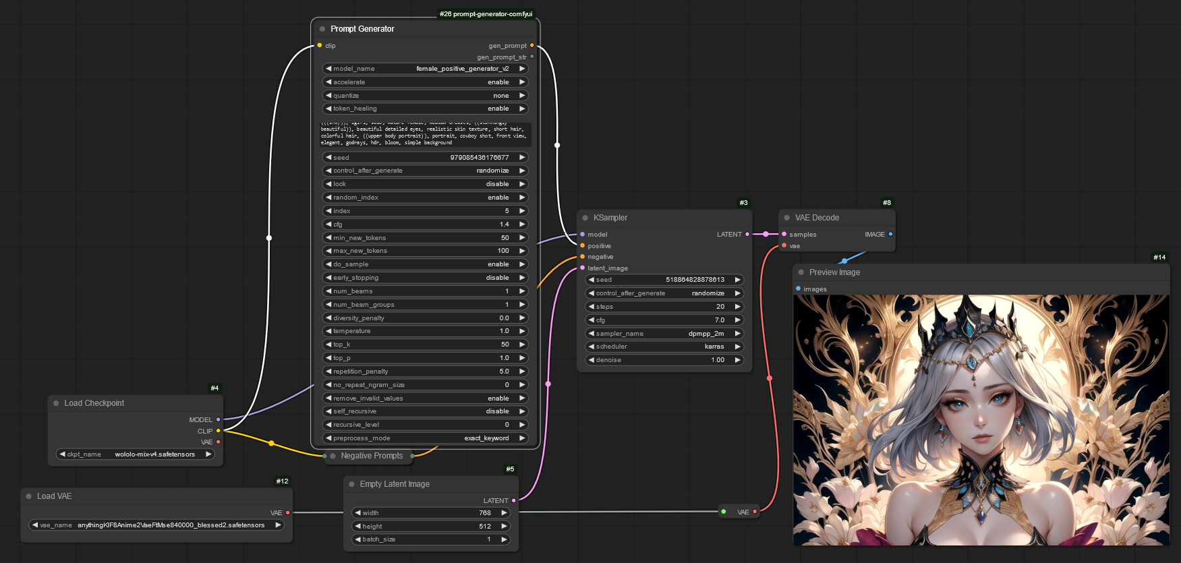Viewport: 1181px width, 563px height.
Task: Toggle the lock disable setting
Action: coord(426,184)
